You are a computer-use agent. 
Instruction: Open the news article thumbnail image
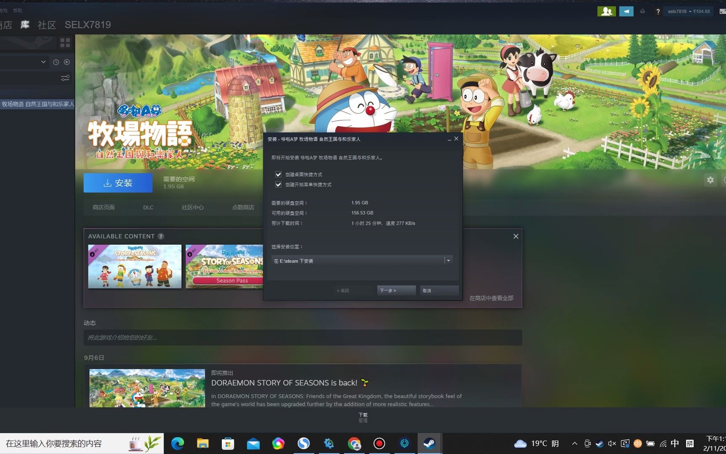pyautogui.click(x=147, y=388)
